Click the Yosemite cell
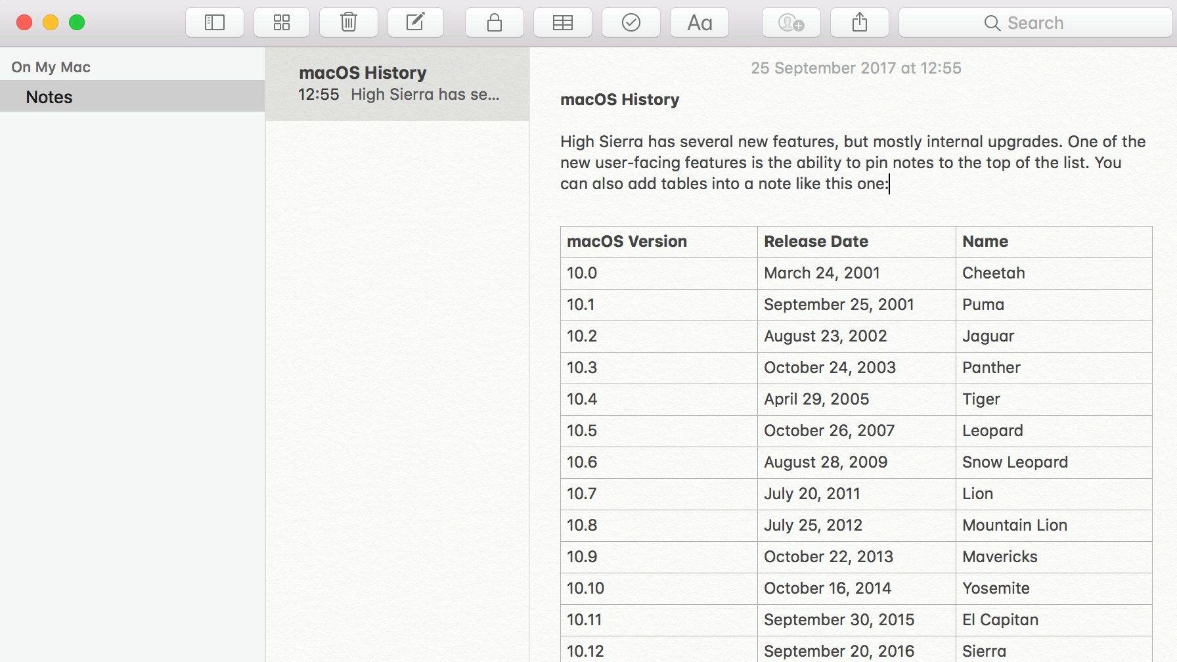This screenshot has height=662, width=1177. [1054, 588]
